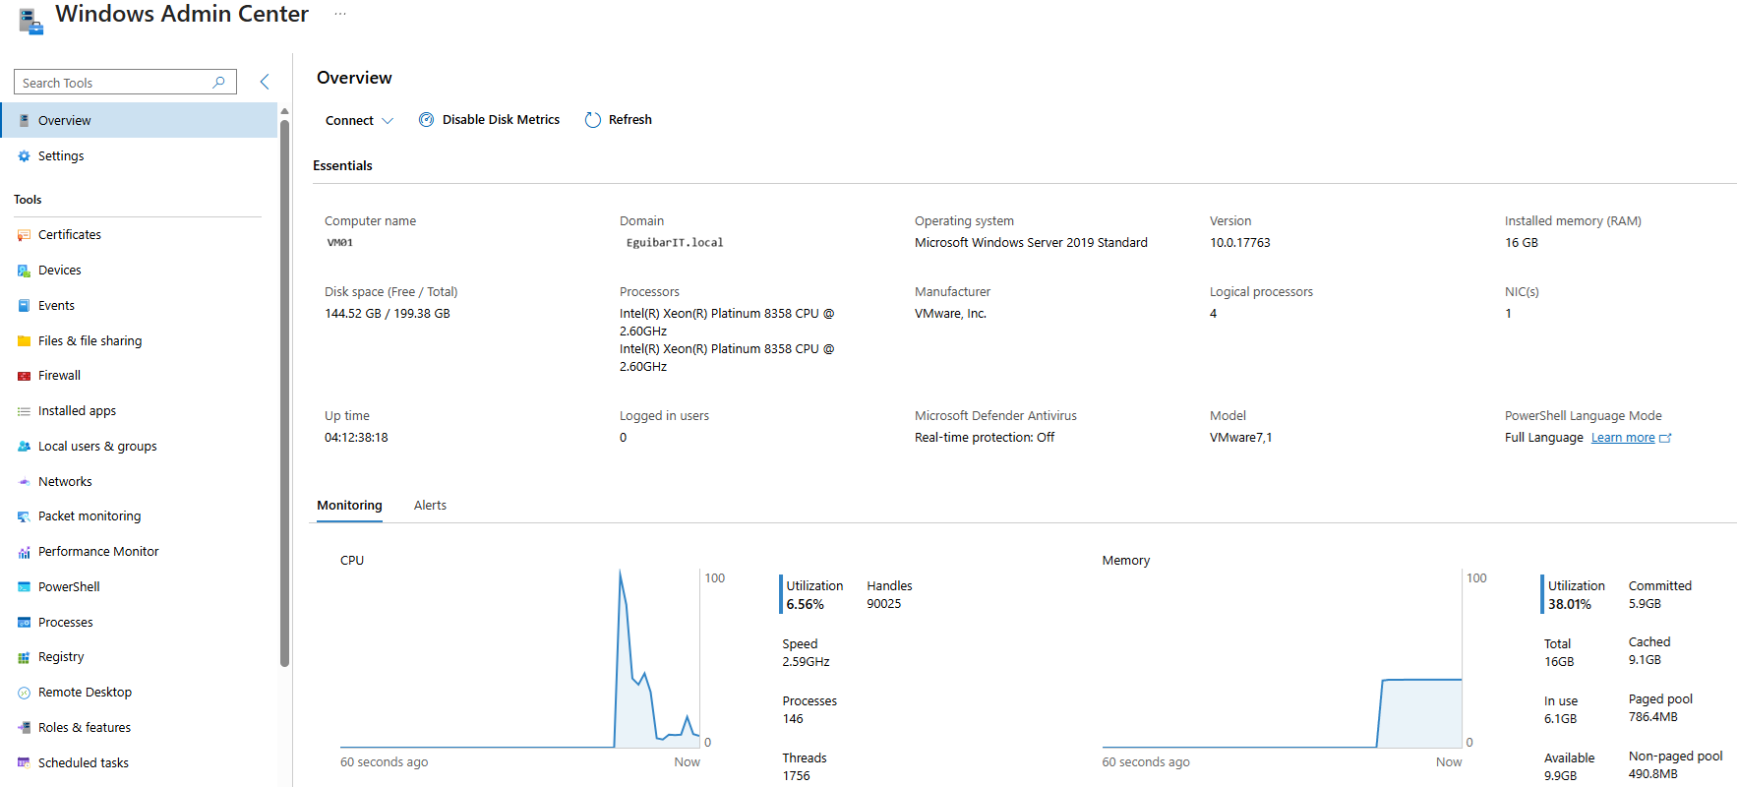Expand the Connect dropdown

359,121
